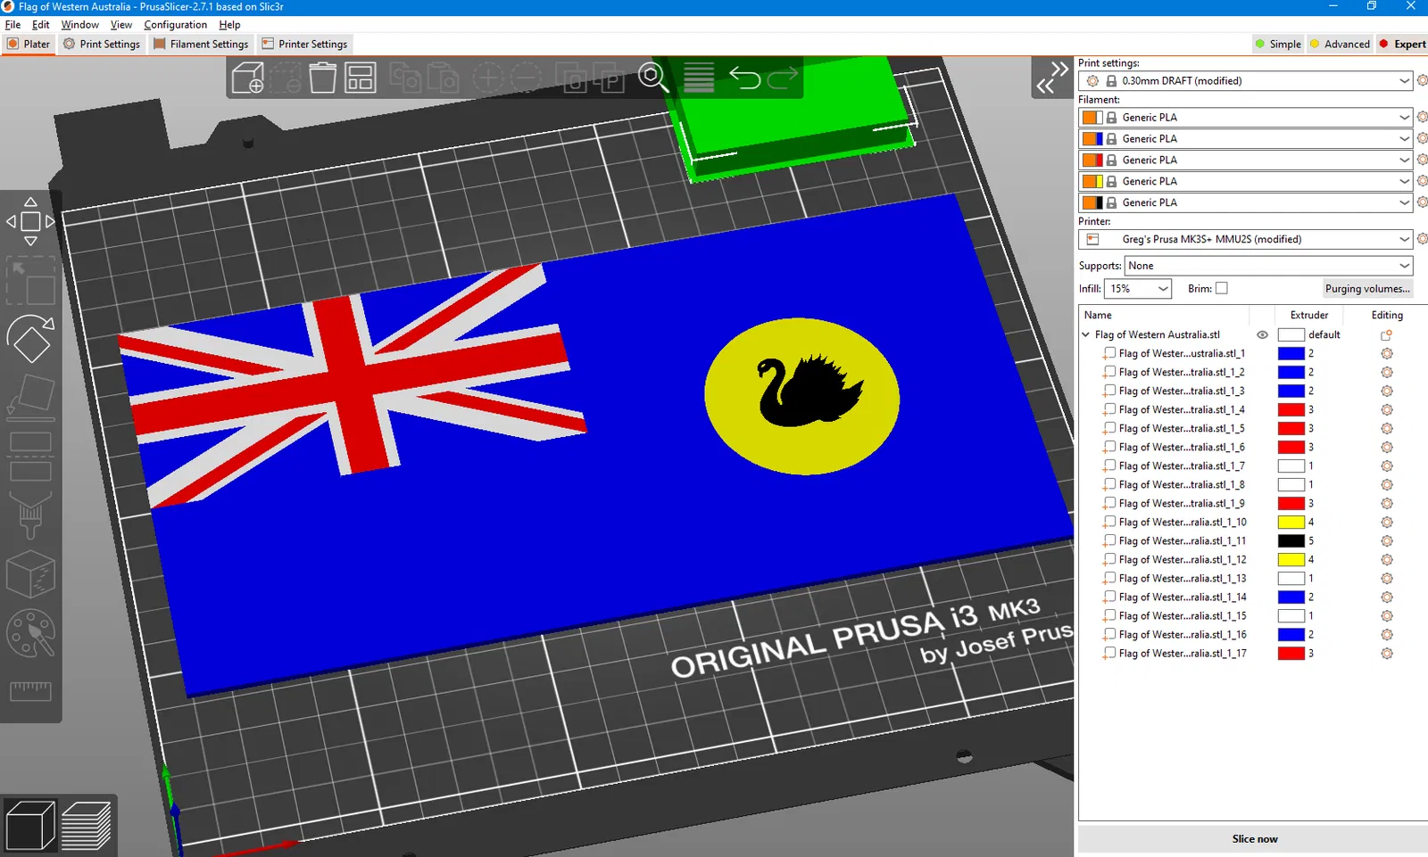
Task: Click the Add object cube icon
Action: click(x=247, y=78)
